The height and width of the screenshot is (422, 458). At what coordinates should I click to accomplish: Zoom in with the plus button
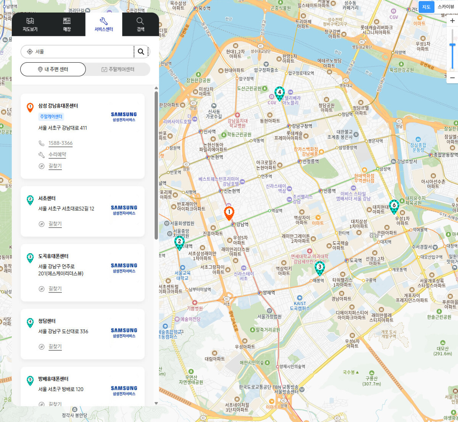[x=452, y=21]
